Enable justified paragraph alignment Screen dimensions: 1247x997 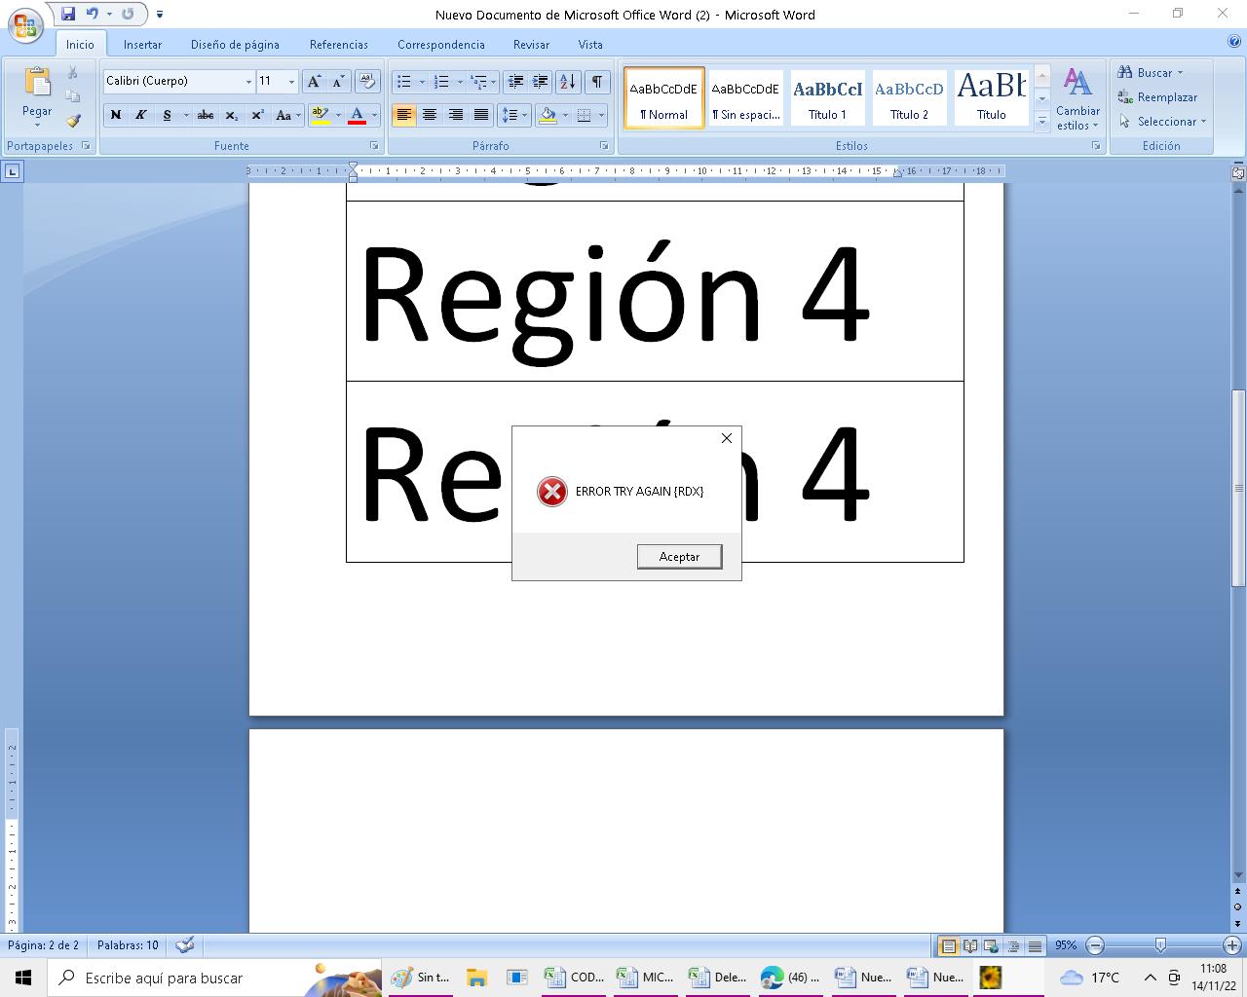point(480,115)
